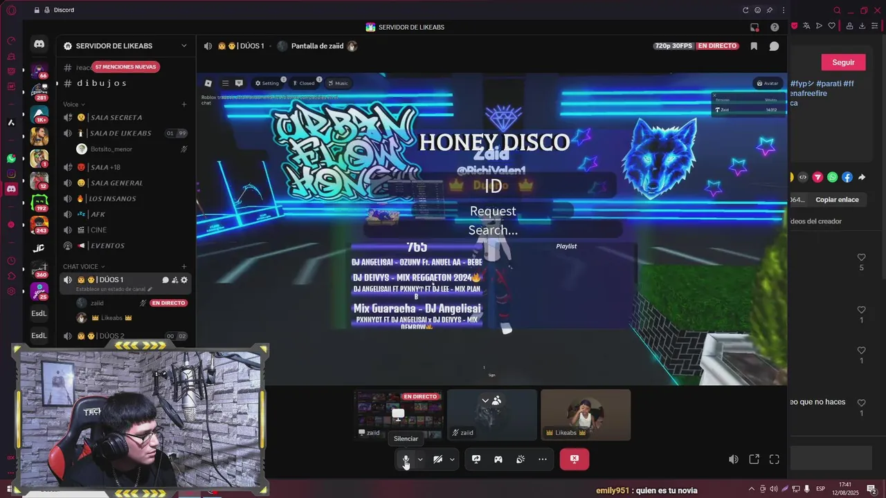Open the soundboard icon
The height and width of the screenshot is (498, 886).
[x=521, y=459]
